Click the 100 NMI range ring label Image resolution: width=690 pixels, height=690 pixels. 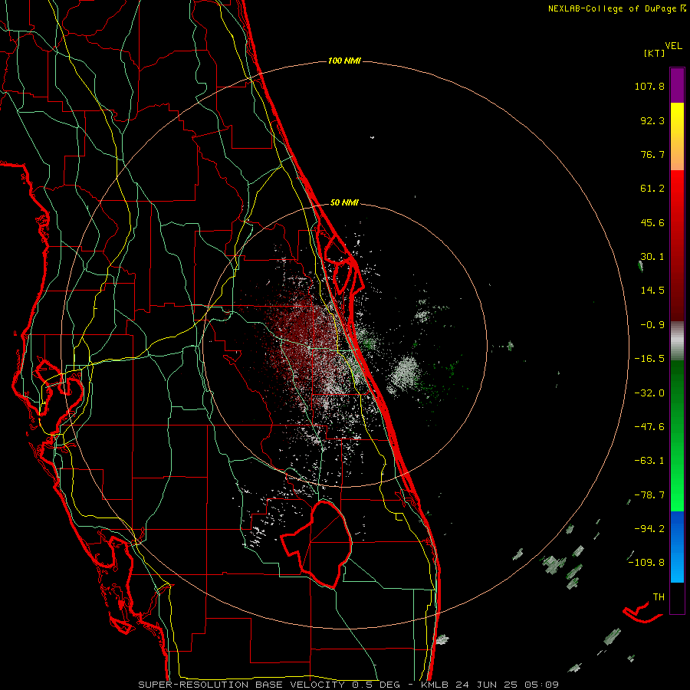click(x=344, y=61)
